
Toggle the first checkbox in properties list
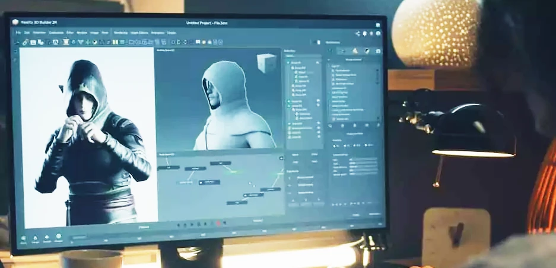coord(332,71)
